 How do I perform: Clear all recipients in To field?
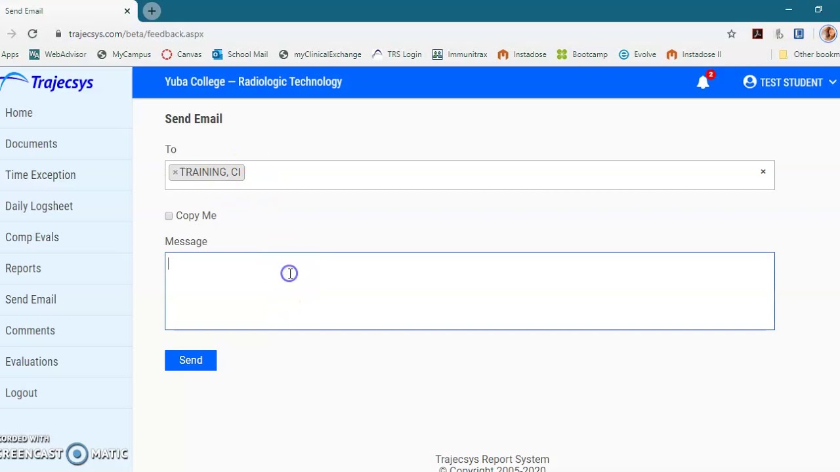tap(763, 172)
